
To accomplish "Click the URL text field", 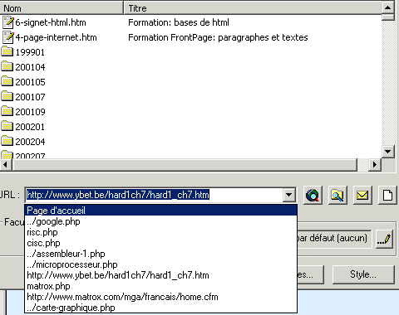I will point(154,195).
